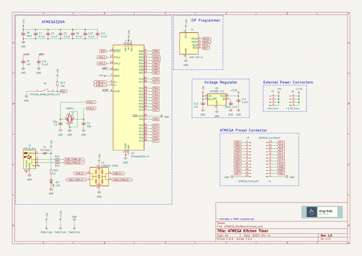Click the +3.3V_Conn connector J6
This screenshot has width=362, height=256.
click(295, 99)
